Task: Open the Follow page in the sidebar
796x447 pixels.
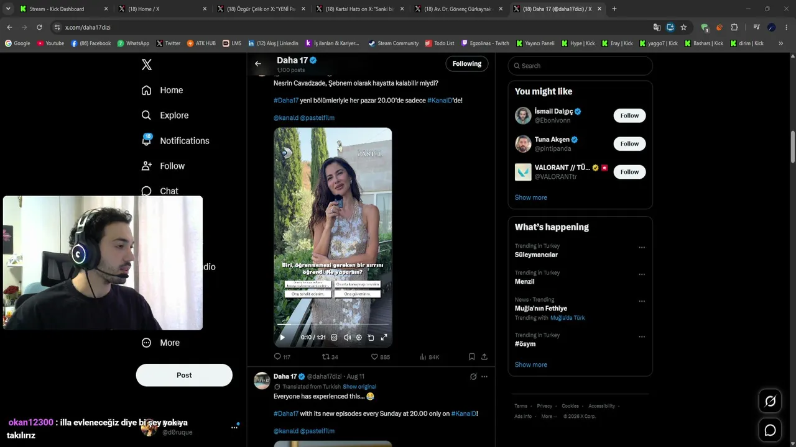Action: 163,166
